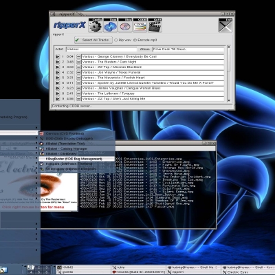Open DDD (Data Display Debugger) menu entry
This screenshot has width=275, height=275.
coord(77,138)
